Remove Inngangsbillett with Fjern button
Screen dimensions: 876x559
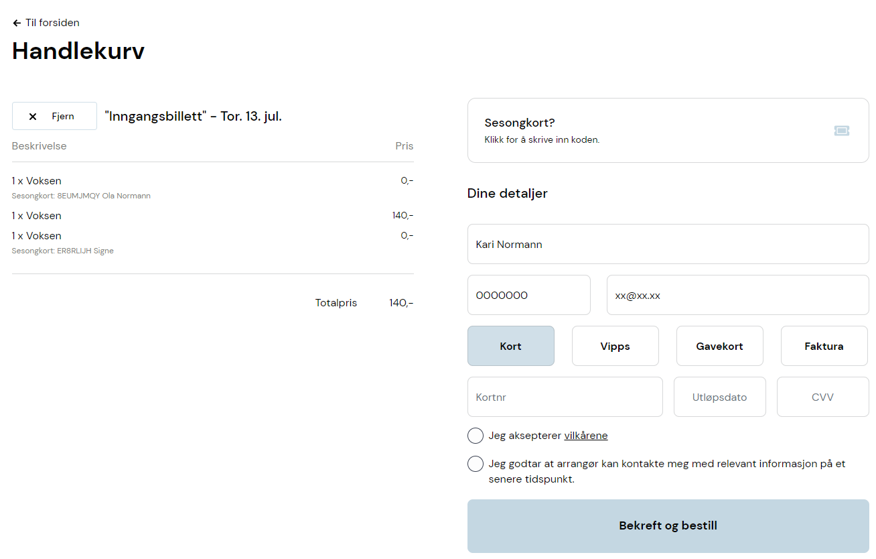(x=54, y=116)
